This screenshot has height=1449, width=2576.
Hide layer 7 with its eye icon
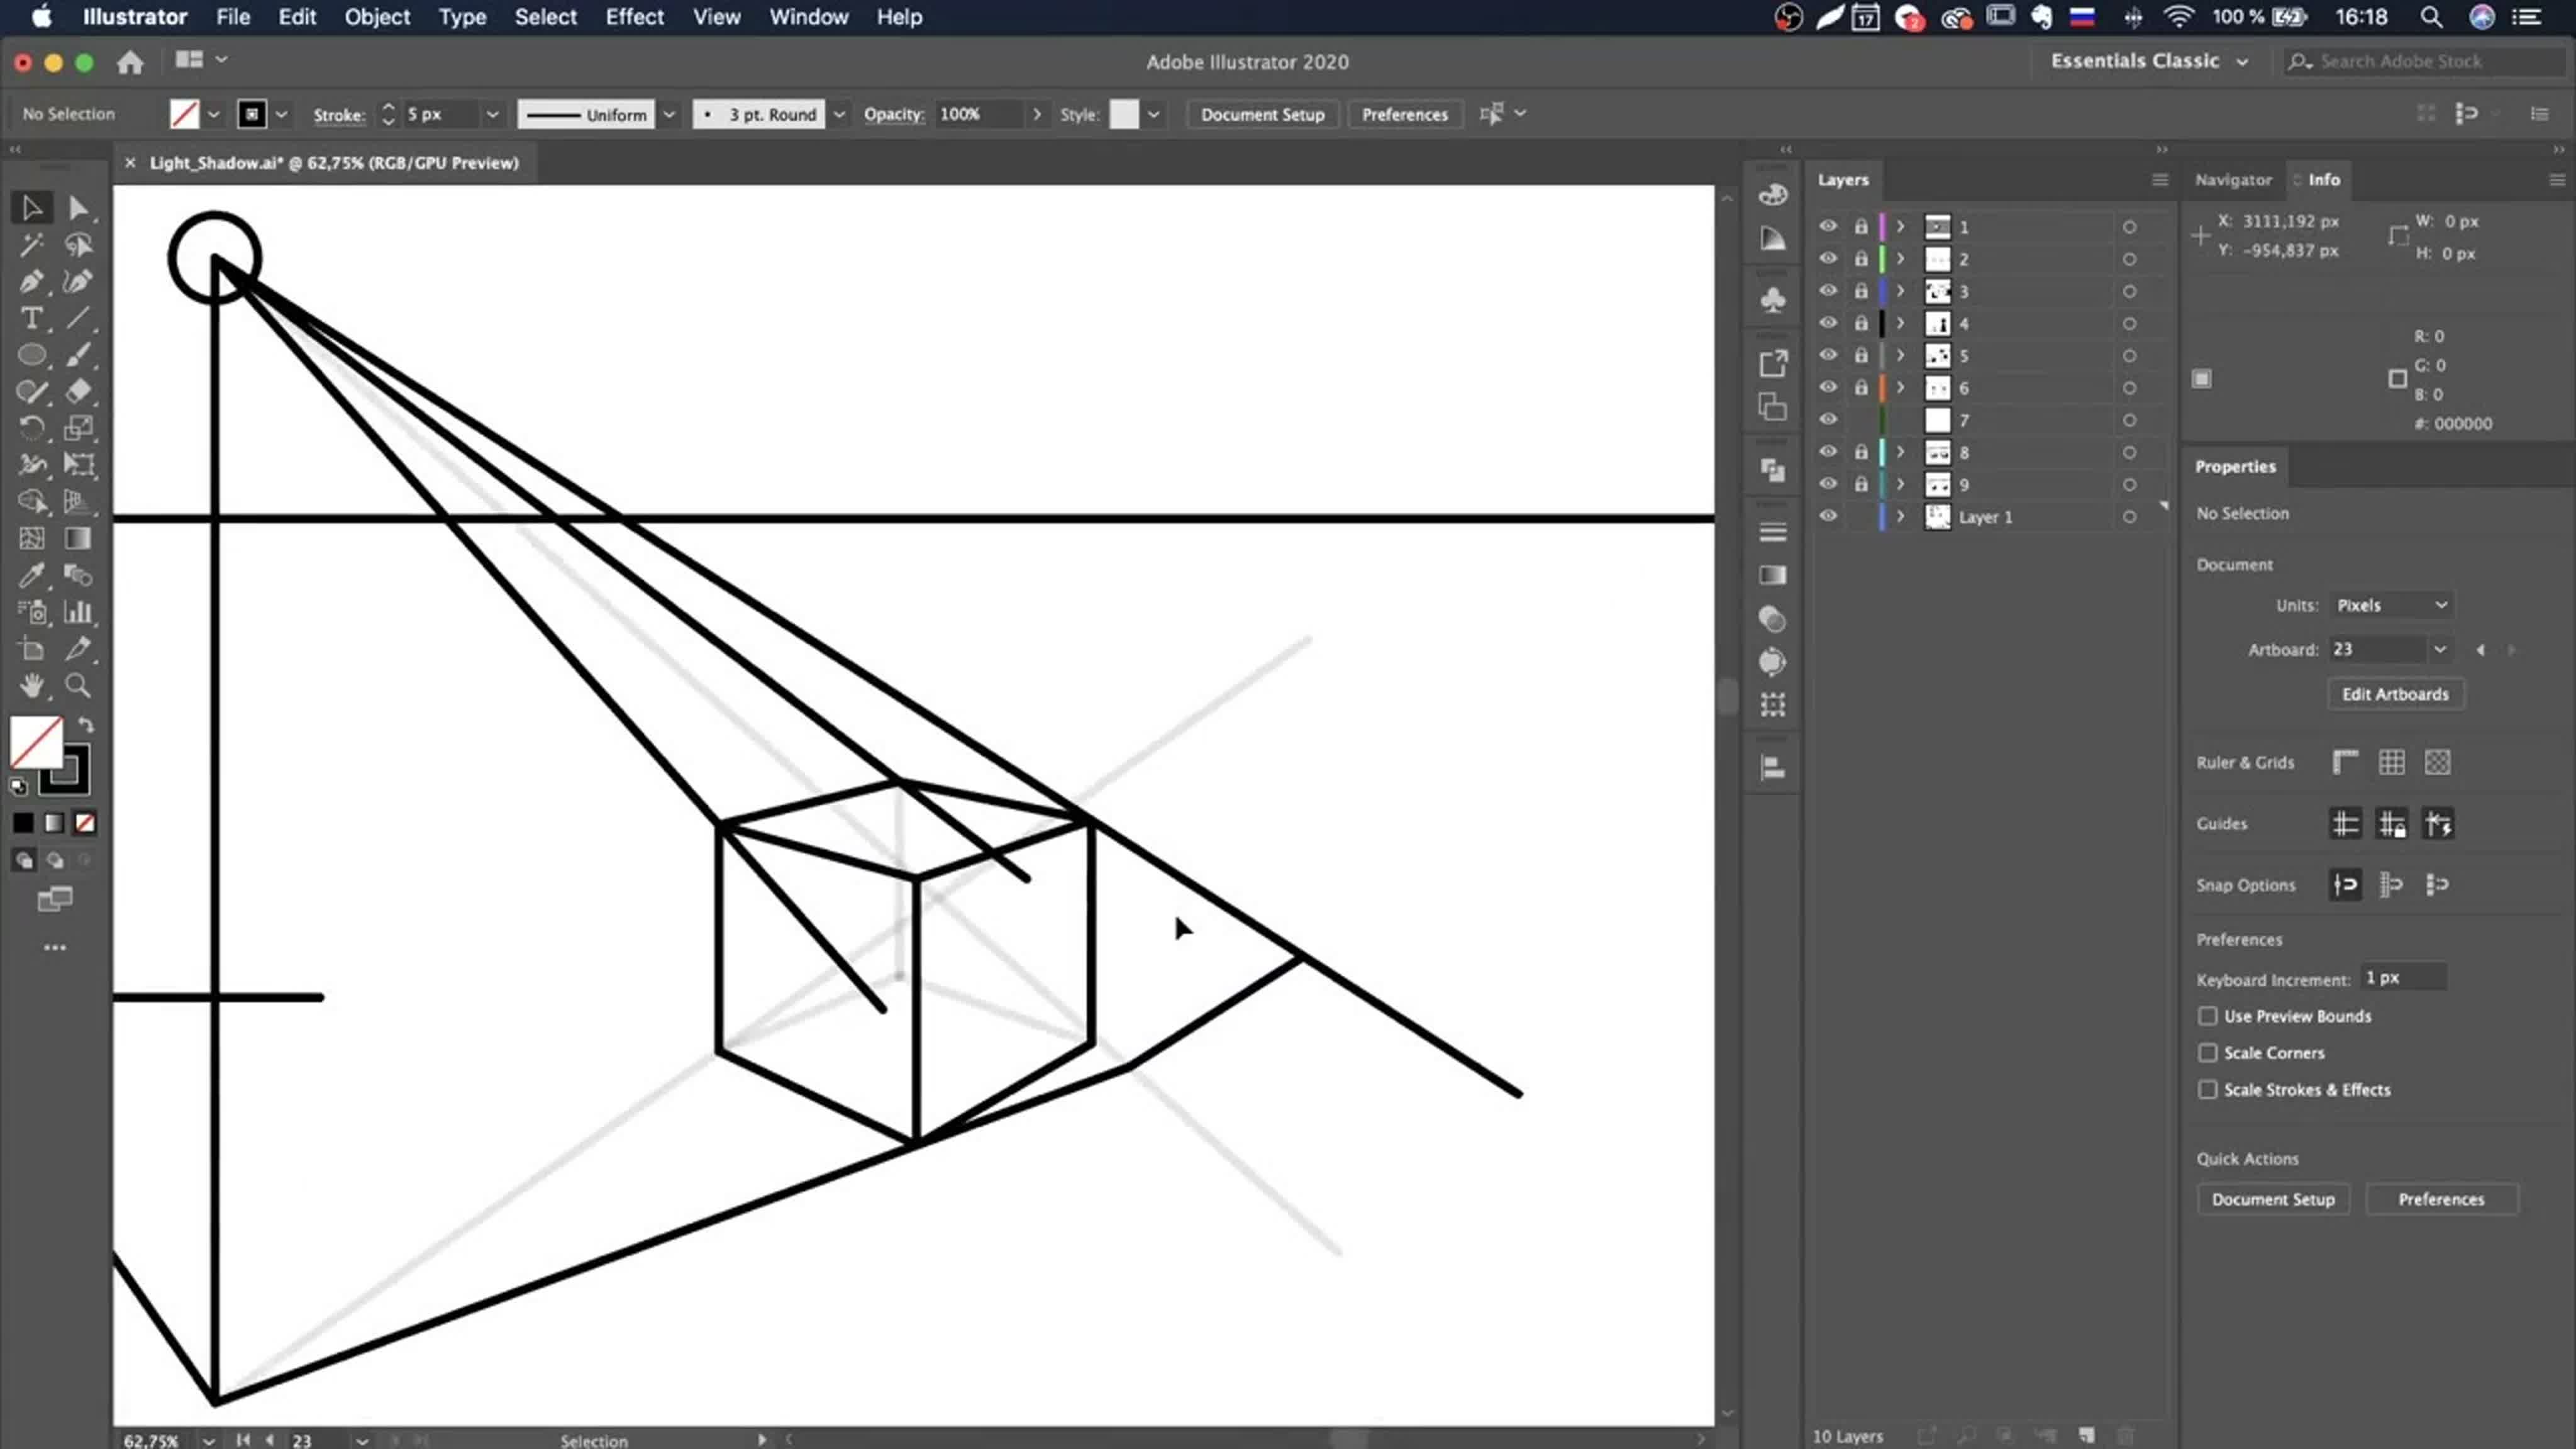(1827, 420)
